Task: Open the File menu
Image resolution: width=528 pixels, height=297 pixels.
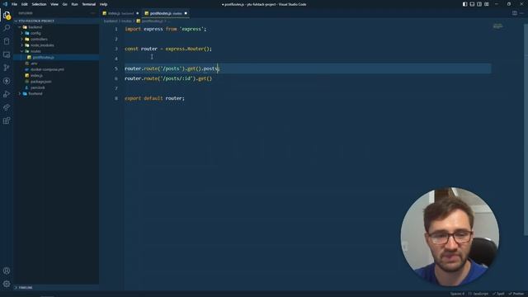Action: click(15, 4)
